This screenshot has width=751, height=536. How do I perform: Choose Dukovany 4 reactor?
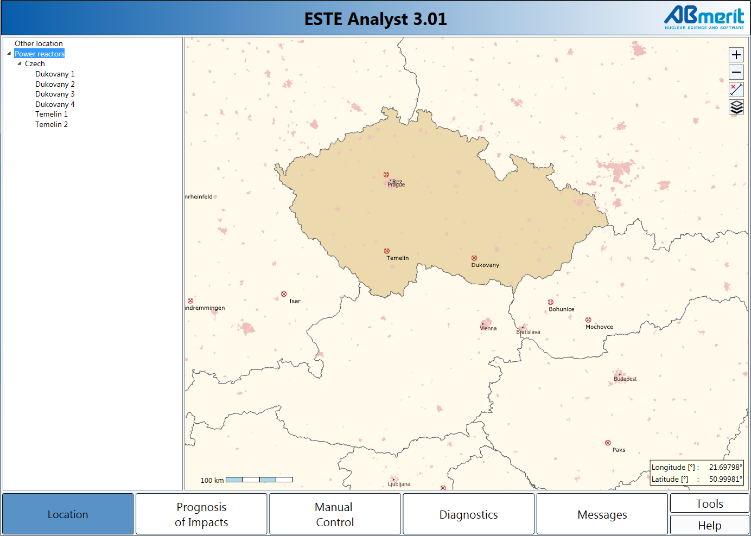point(55,104)
